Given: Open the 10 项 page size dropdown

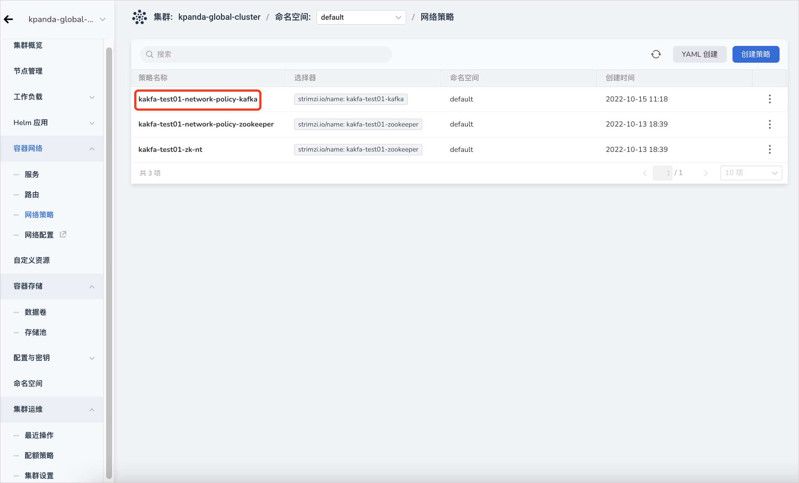Looking at the screenshot, I should point(751,173).
